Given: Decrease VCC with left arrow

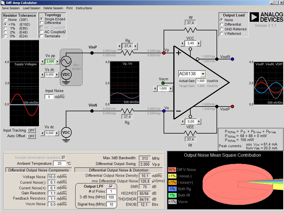Looking at the screenshot, I should [x=183, y=43].
